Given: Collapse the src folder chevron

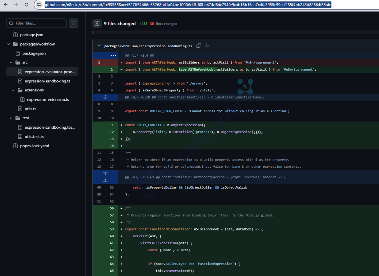Looking at the screenshot, I should [11, 62].
